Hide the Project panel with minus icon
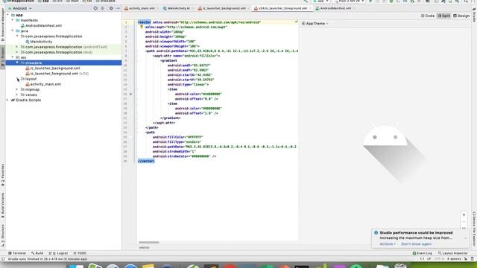477x268 pixels. [x=118, y=8]
